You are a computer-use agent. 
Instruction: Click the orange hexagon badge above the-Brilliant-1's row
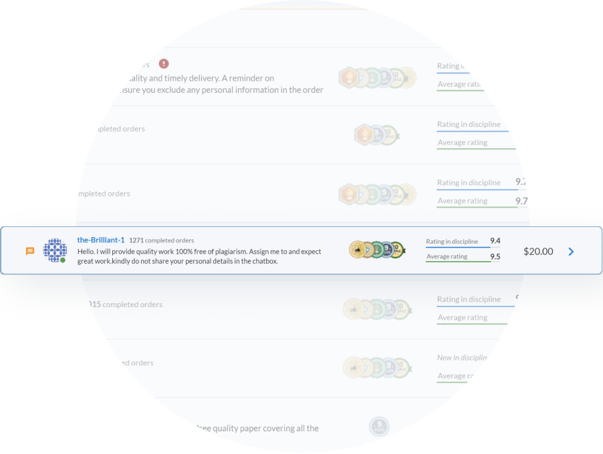coord(348,194)
